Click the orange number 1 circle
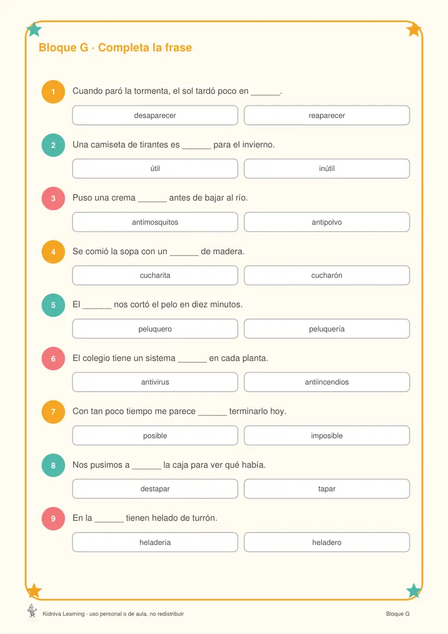 click(53, 92)
